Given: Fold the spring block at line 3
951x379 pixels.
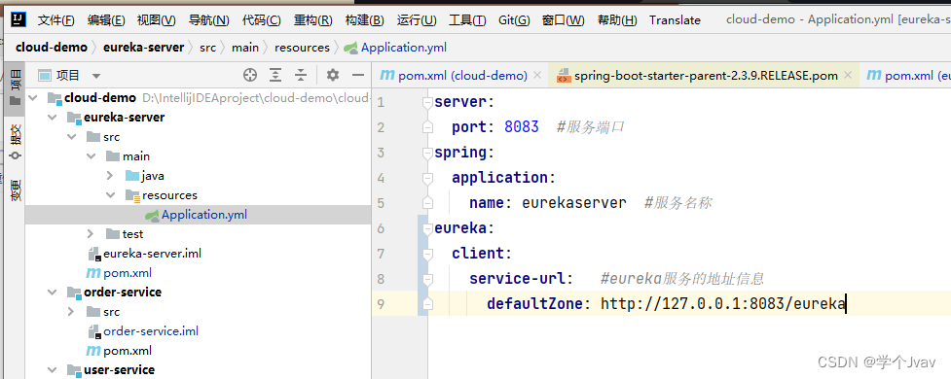Looking at the screenshot, I should [427, 153].
